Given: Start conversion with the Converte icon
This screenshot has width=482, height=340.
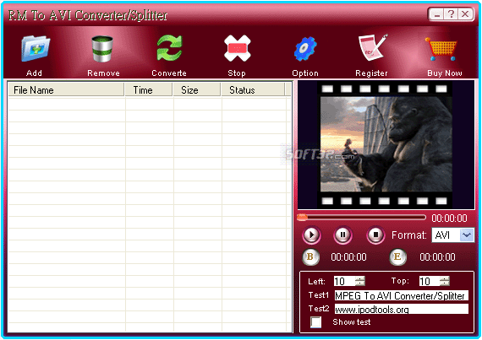Looking at the screenshot, I should [169, 48].
